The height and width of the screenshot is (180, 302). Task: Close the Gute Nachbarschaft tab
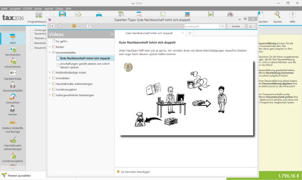pos(182,33)
